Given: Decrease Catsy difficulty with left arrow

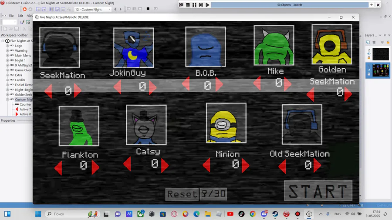Looking at the screenshot, I should [127, 164].
